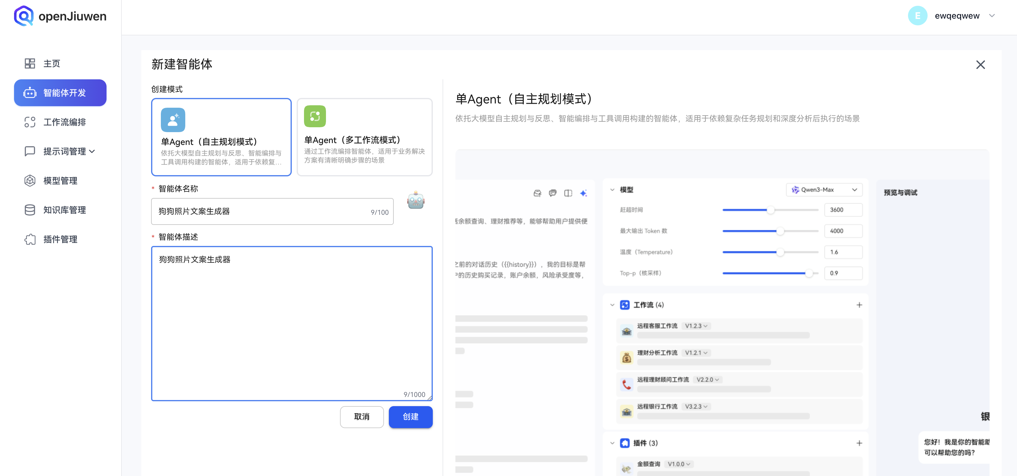Viewport: 1017px width, 476px height.
Task: Open 插件管理 in the sidebar
Action: click(60, 239)
